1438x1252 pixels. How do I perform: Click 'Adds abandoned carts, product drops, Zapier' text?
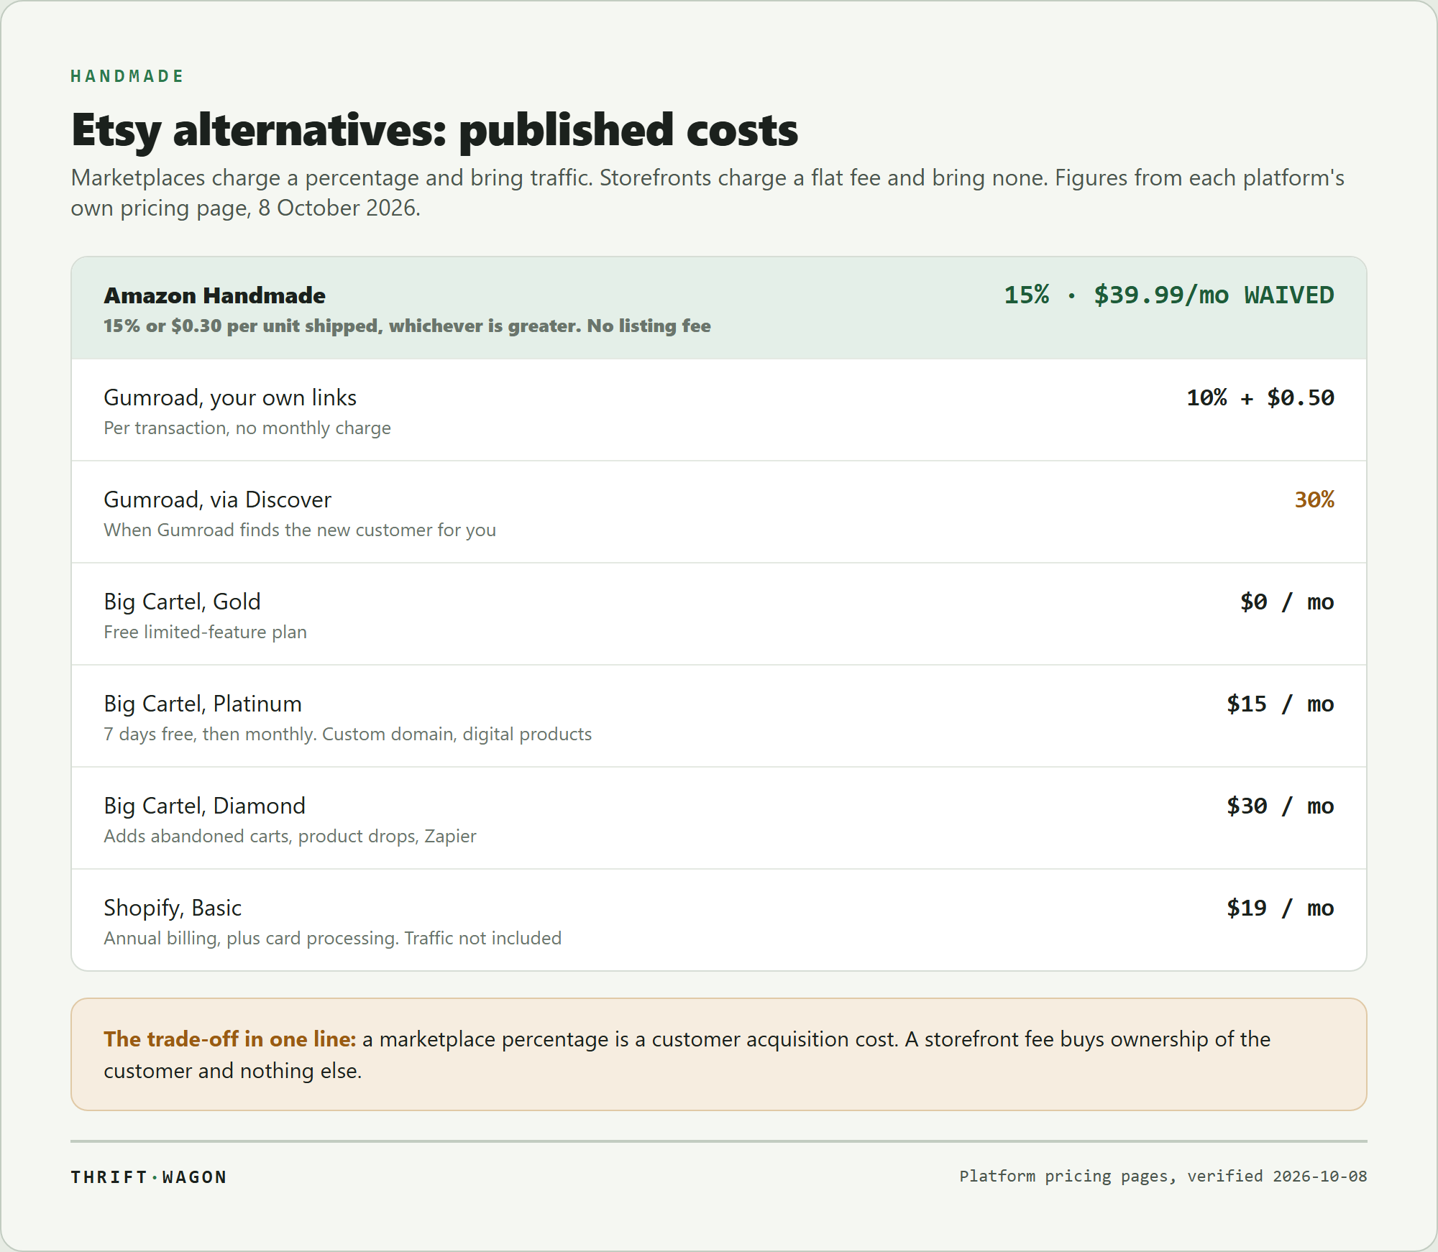(x=290, y=836)
